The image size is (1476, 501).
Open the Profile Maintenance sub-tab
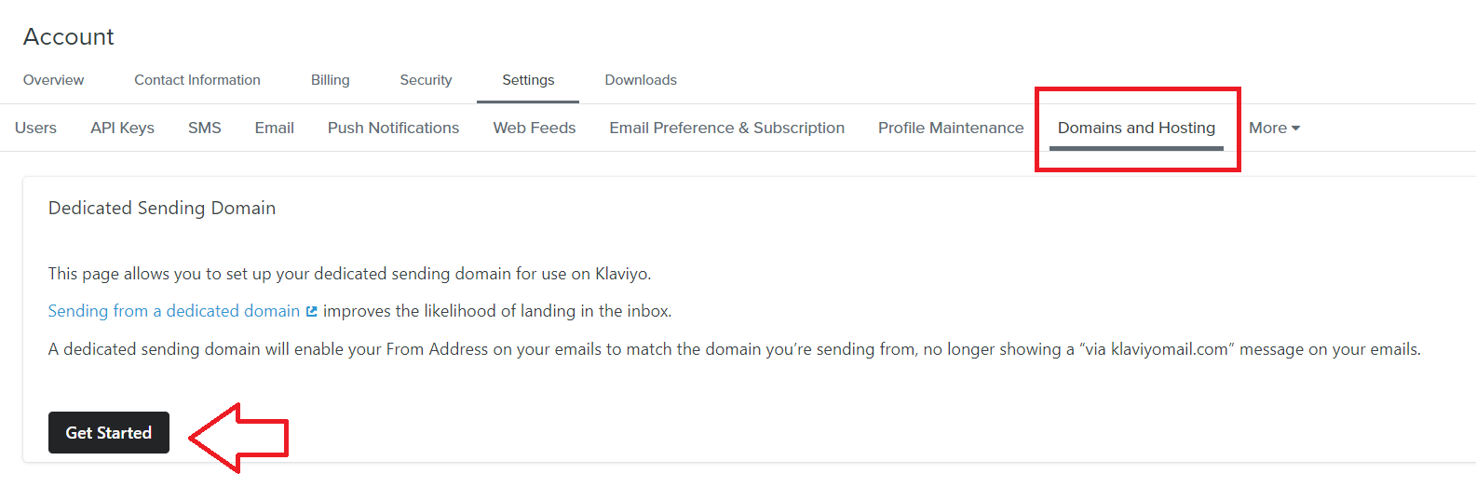pos(951,128)
